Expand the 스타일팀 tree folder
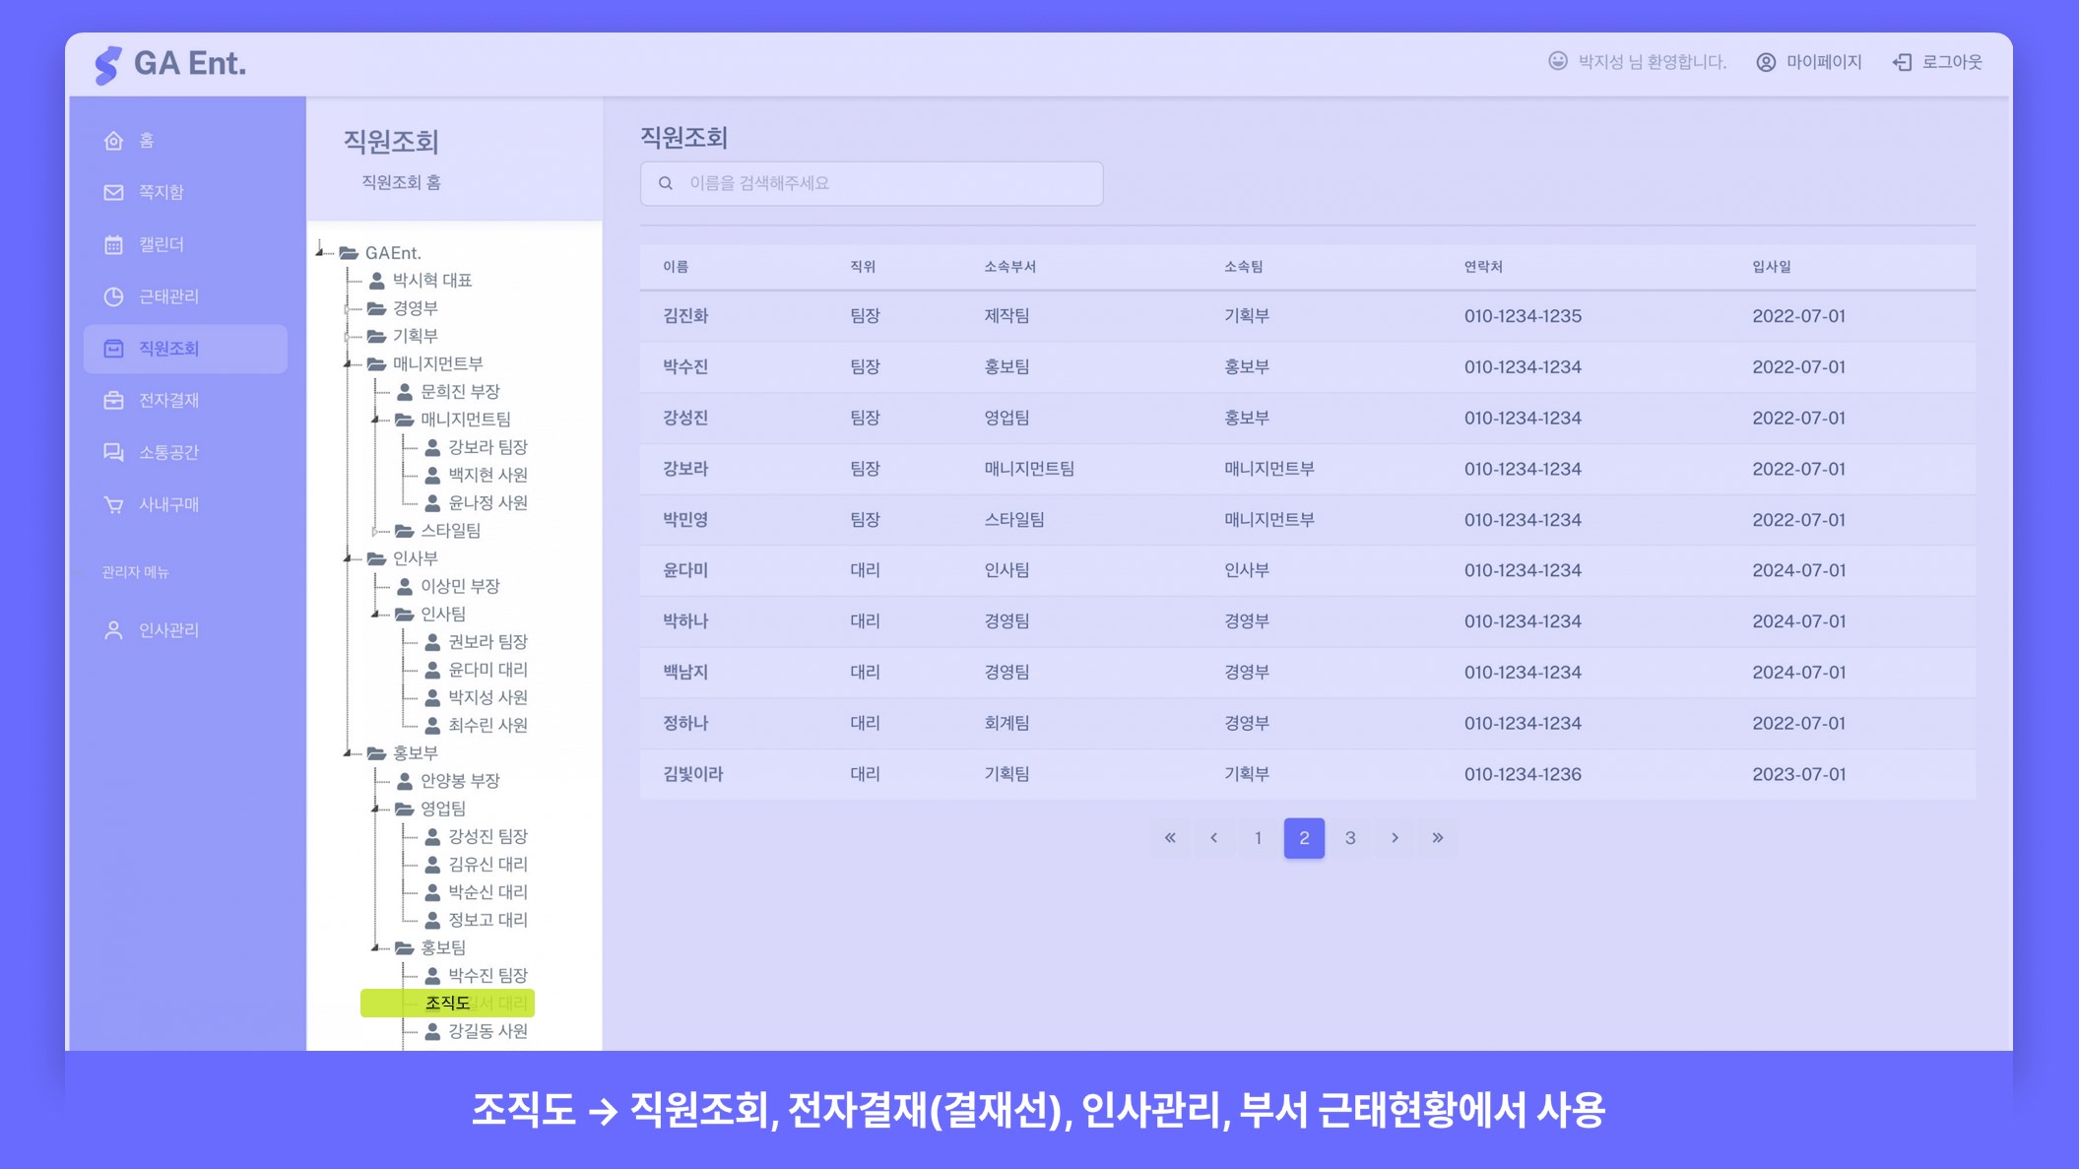 click(x=375, y=531)
